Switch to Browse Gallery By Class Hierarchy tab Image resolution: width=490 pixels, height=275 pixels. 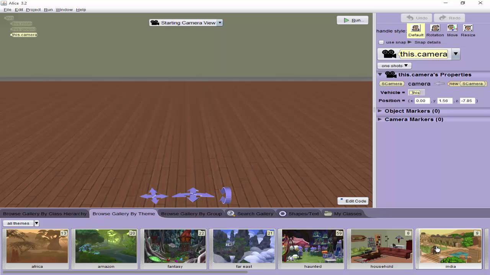(45, 214)
